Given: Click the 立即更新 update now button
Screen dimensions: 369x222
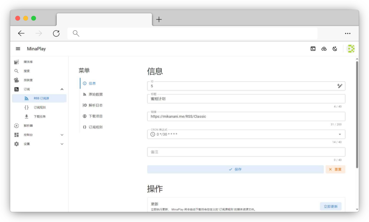Looking at the screenshot, I should click(330, 207).
